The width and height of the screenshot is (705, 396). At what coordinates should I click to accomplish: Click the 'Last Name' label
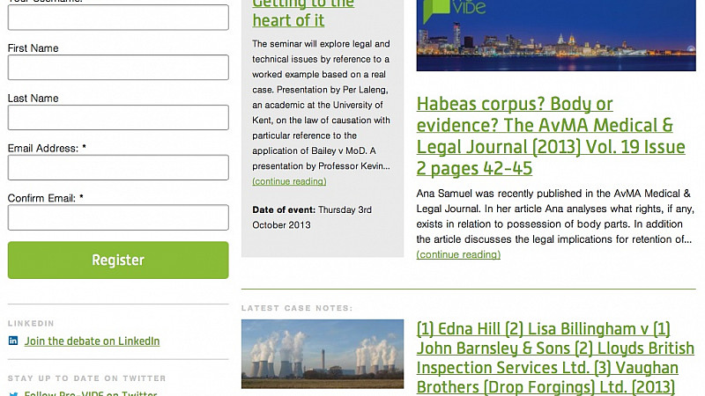coord(33,98)
